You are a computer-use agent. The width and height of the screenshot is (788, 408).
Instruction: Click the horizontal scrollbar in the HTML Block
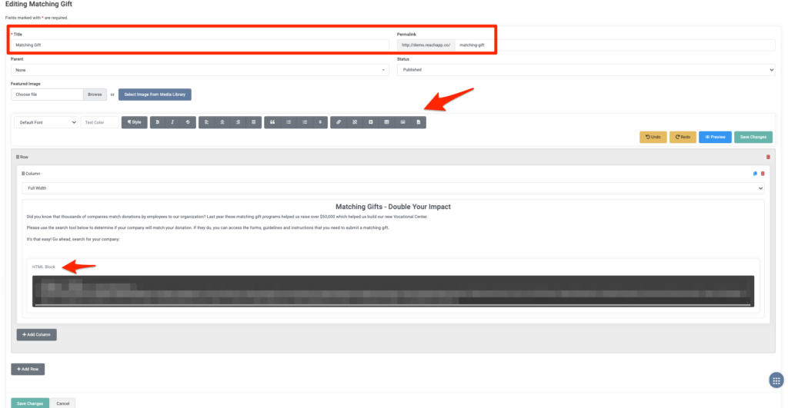point(393,305)
